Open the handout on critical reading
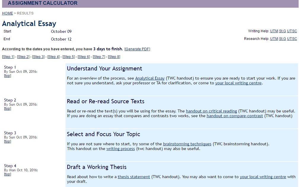 coord(211,111)
